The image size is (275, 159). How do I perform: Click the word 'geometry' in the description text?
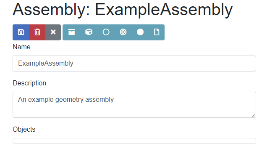click(69, 100)
